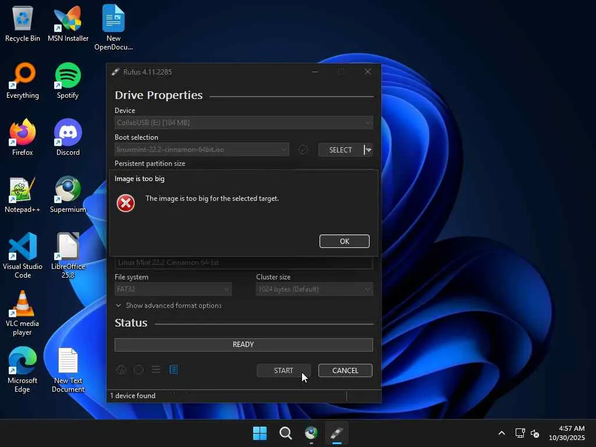Dismiss the error with OK
The image size is (596, 447).
[x=345, y=242]
